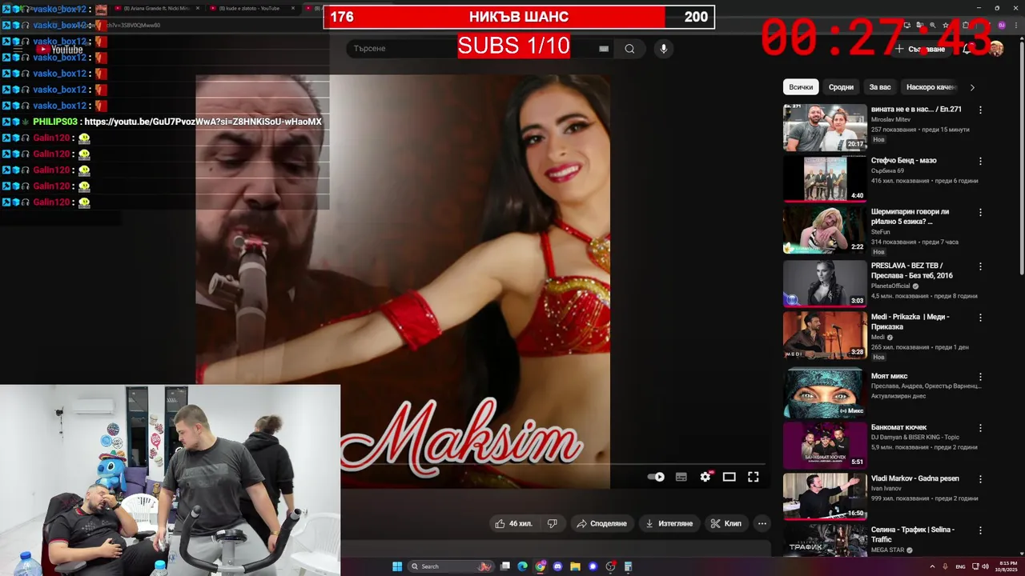Open options for Шермипарин говори ли video
Screen dimensions: 1025x576
tap(980, 213)
